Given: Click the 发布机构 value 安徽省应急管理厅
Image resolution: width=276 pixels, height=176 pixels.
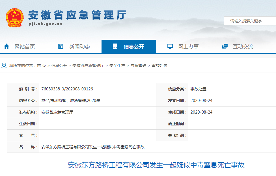Looking at the screenshot, I should [x=57, y=112].
